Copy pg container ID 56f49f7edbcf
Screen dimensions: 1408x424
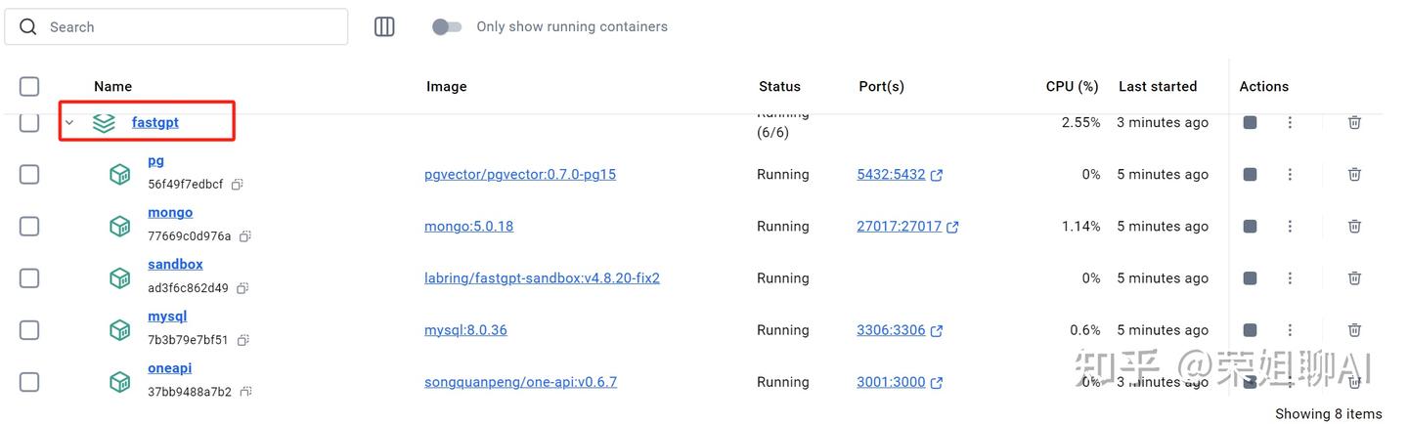point(237,184)
